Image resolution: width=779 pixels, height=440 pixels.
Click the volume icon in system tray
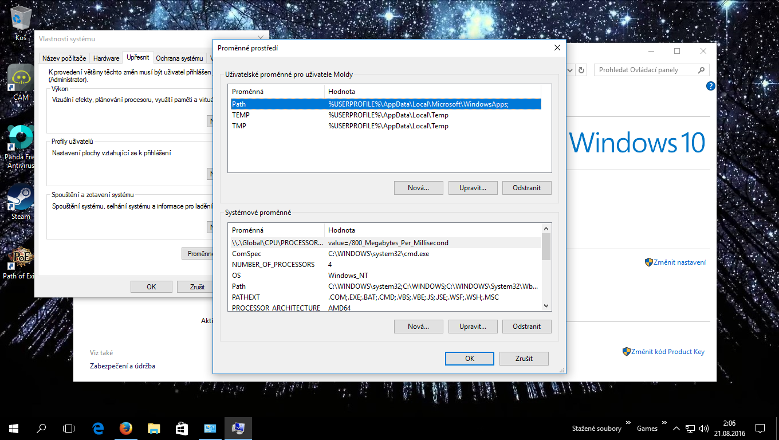point(704,429)
